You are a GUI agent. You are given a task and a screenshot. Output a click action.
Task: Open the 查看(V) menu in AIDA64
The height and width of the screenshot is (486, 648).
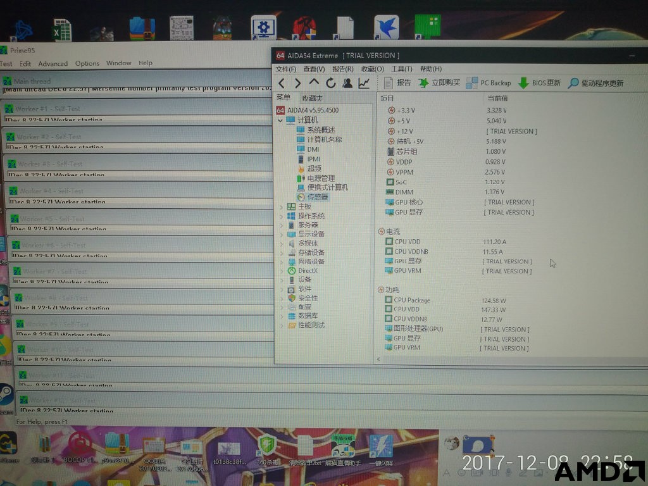(314, 69)
